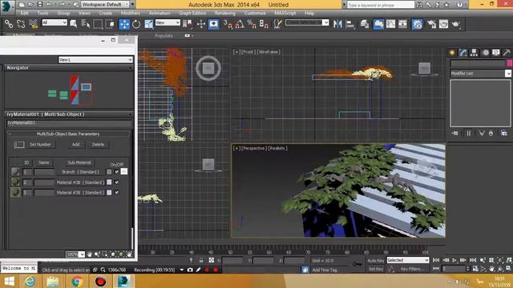Click the Render Production teapot icon
This screenshot has height=288, width=513.
456,24
